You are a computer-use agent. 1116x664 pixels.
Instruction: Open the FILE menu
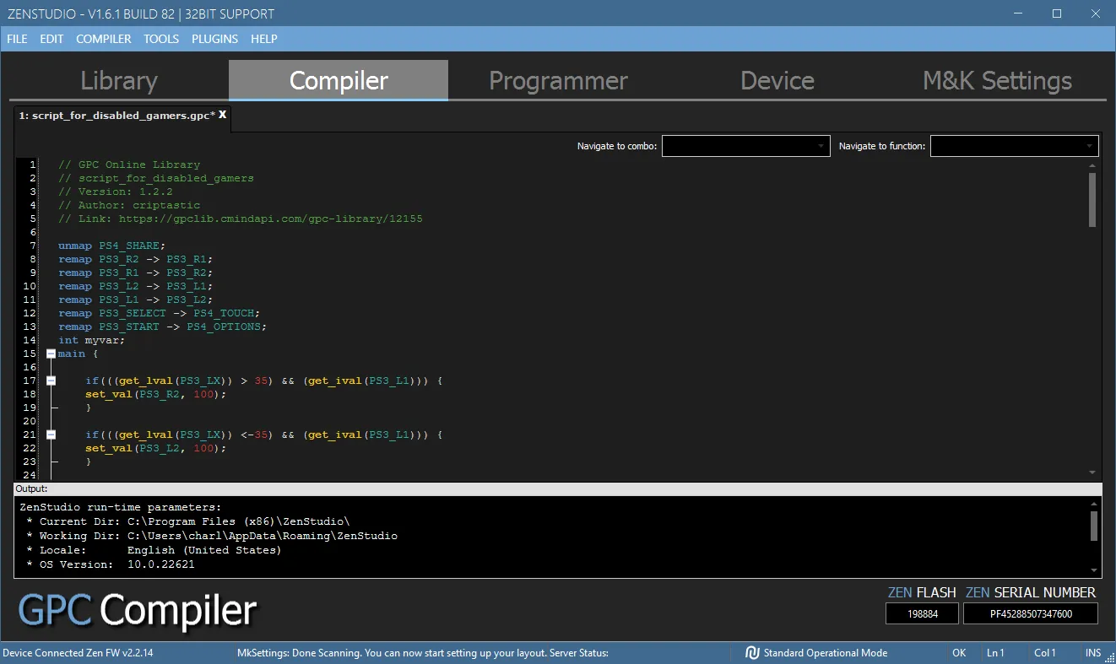17,39
